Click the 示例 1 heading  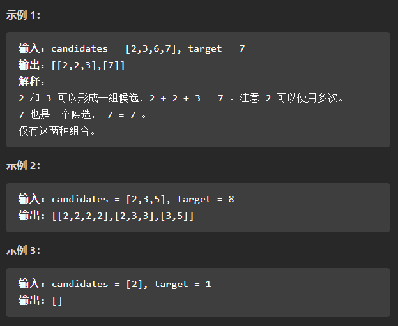click(x=23, y=15)
